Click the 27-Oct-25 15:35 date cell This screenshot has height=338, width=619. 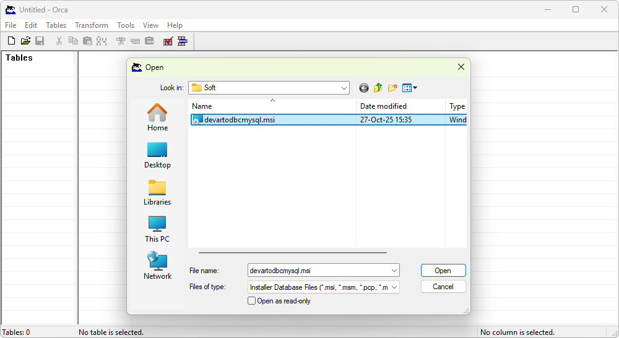(x=386, y=120)
